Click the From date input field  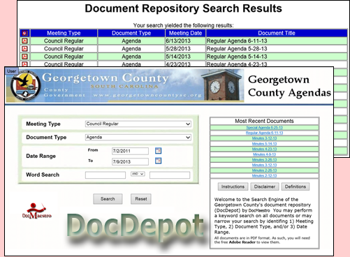click(x=130, y=151)
